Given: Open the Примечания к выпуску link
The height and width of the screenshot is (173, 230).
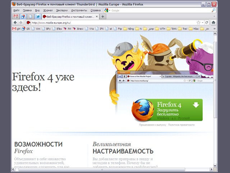Looking at the screenshot, I should [152, 125].
